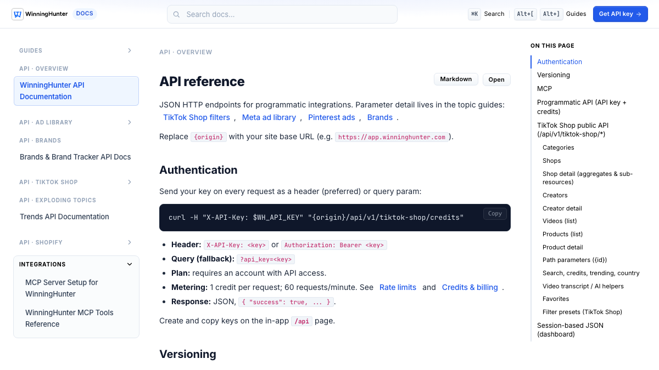Jump to Shops in outline
Image resolution: width=659 pixels, height=370 pixels.
(x=551, y=161)
